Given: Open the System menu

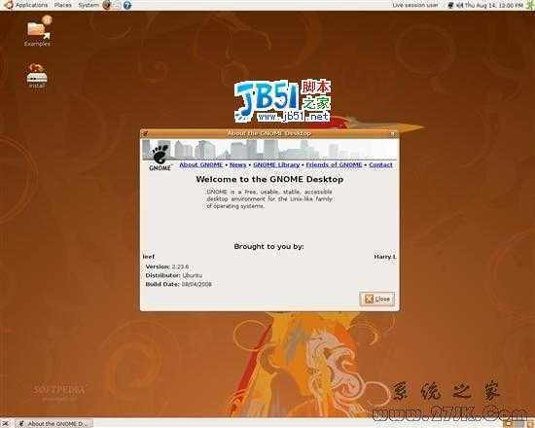Looking at the screenshot, I should coord(88,5).
